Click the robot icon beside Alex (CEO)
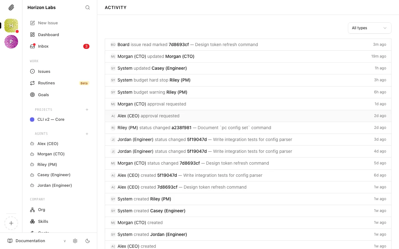The image size is (399, 249). point(32,144)
